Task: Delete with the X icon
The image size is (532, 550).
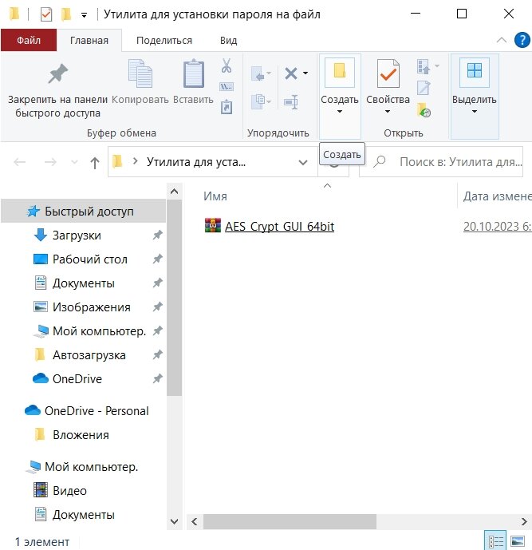Action: point(291,73)
